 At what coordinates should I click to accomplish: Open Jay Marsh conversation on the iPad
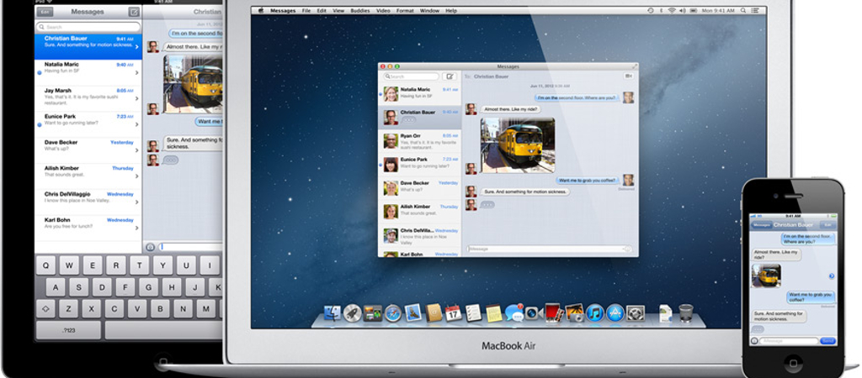[88, 98]
